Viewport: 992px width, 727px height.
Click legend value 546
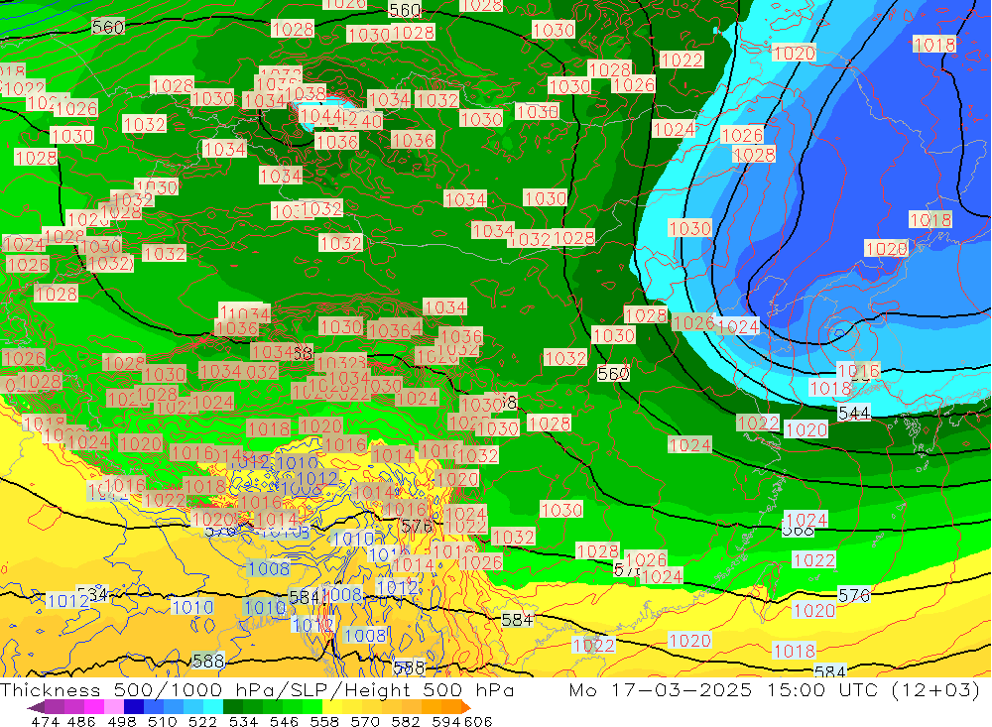pos(284,721)
